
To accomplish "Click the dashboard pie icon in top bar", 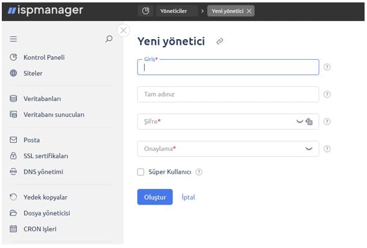I will (x=146, y=11).
